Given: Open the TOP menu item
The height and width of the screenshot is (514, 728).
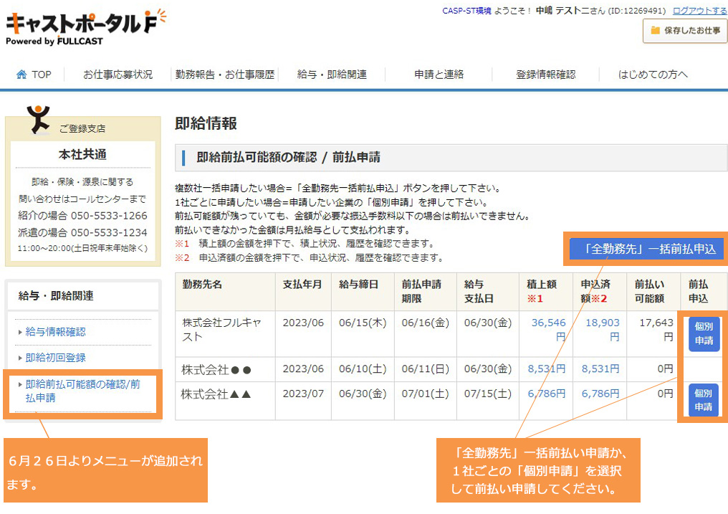Looking at the screenshot, I should [x=34, y=75].
